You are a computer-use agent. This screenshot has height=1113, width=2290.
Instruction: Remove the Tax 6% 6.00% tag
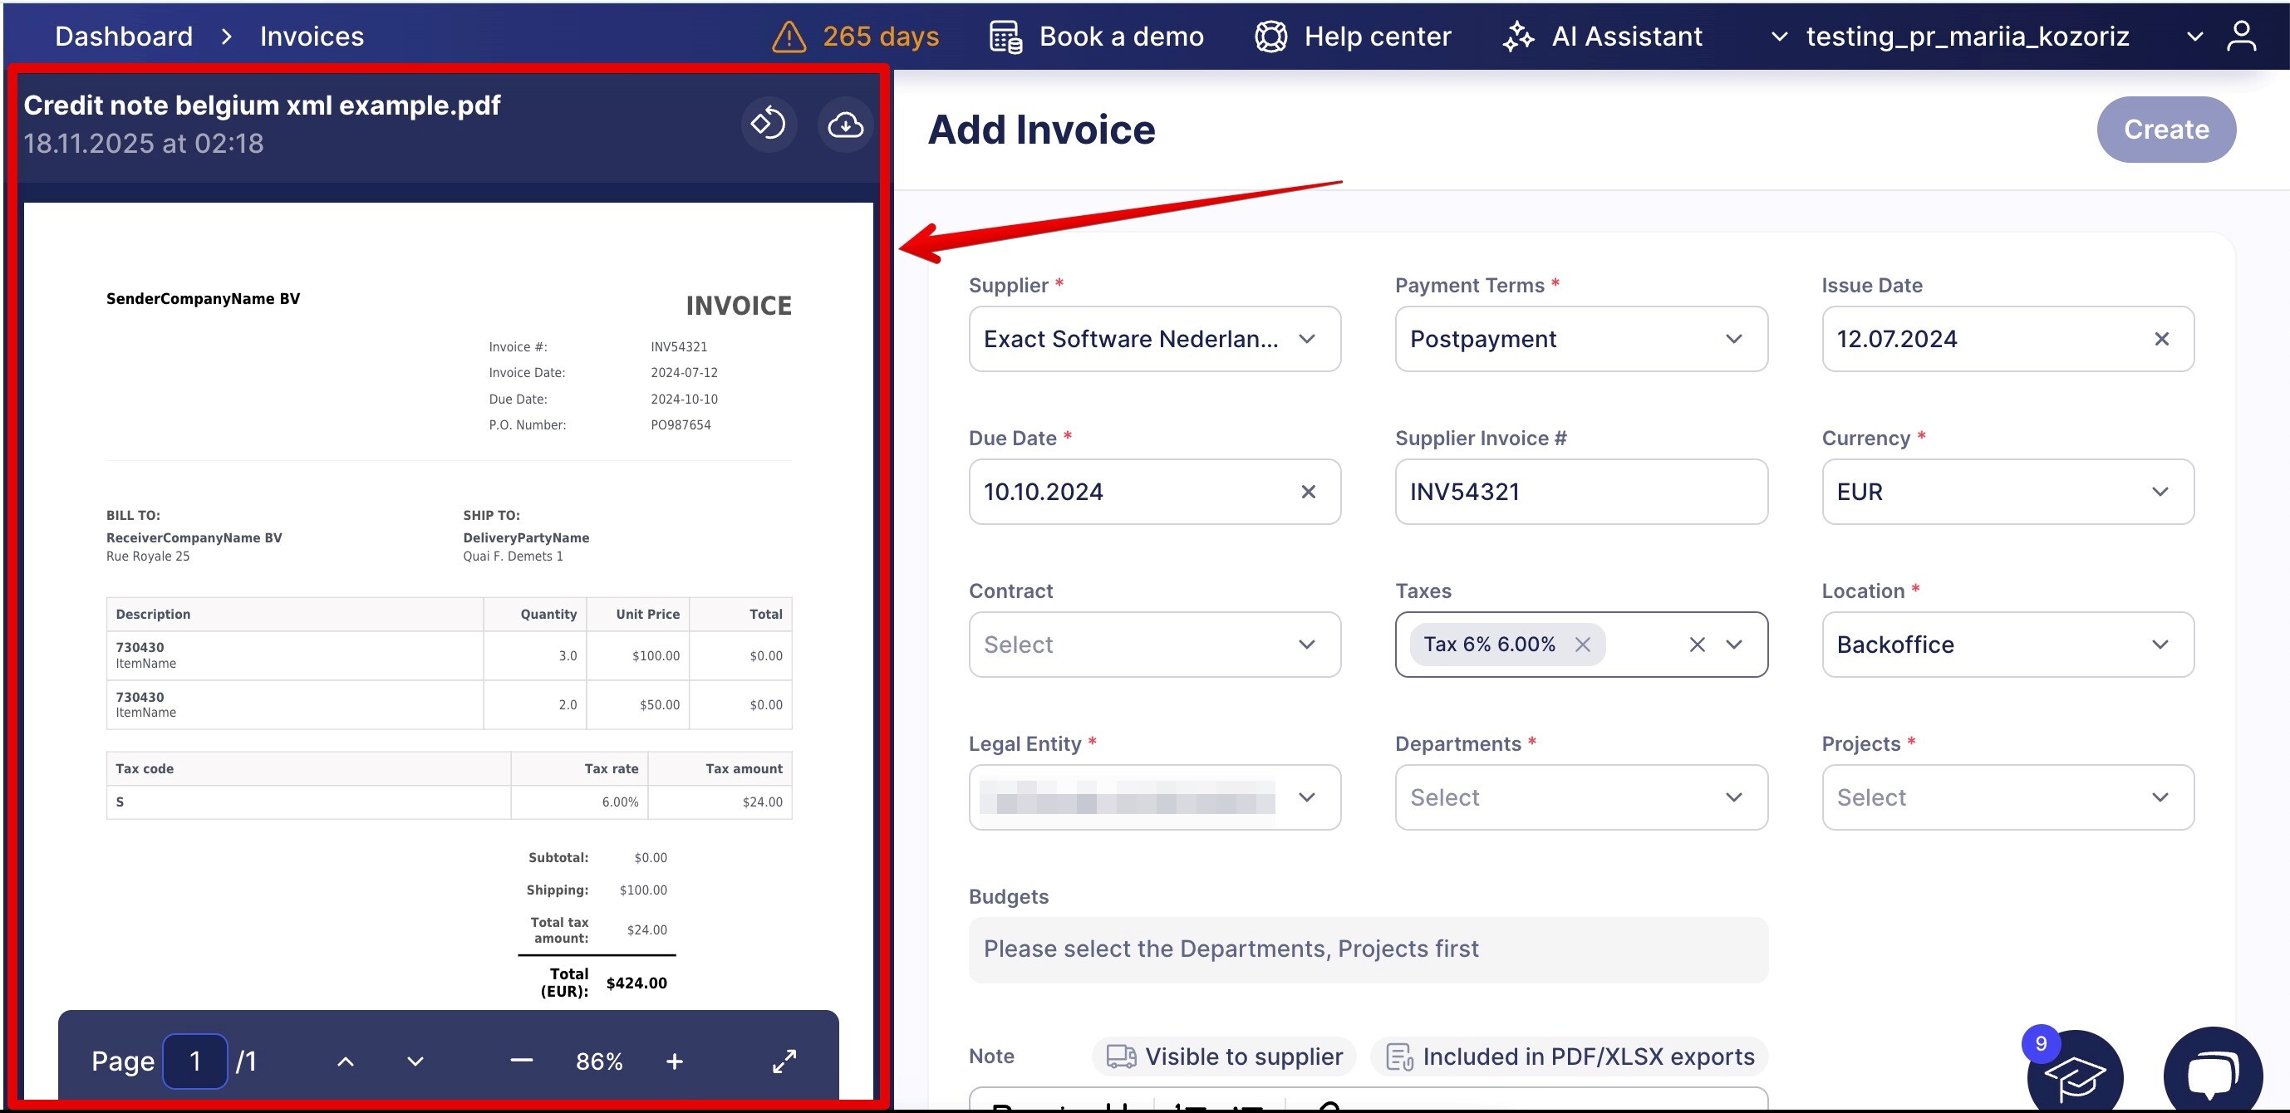[x=1582, y=645]
